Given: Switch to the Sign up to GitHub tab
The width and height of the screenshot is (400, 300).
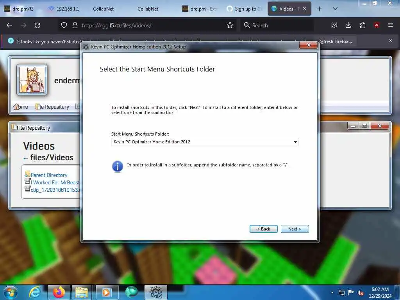Looking at the screenshot, I should 245,9.
